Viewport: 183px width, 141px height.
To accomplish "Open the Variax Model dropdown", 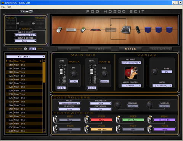I will (162, 86).
